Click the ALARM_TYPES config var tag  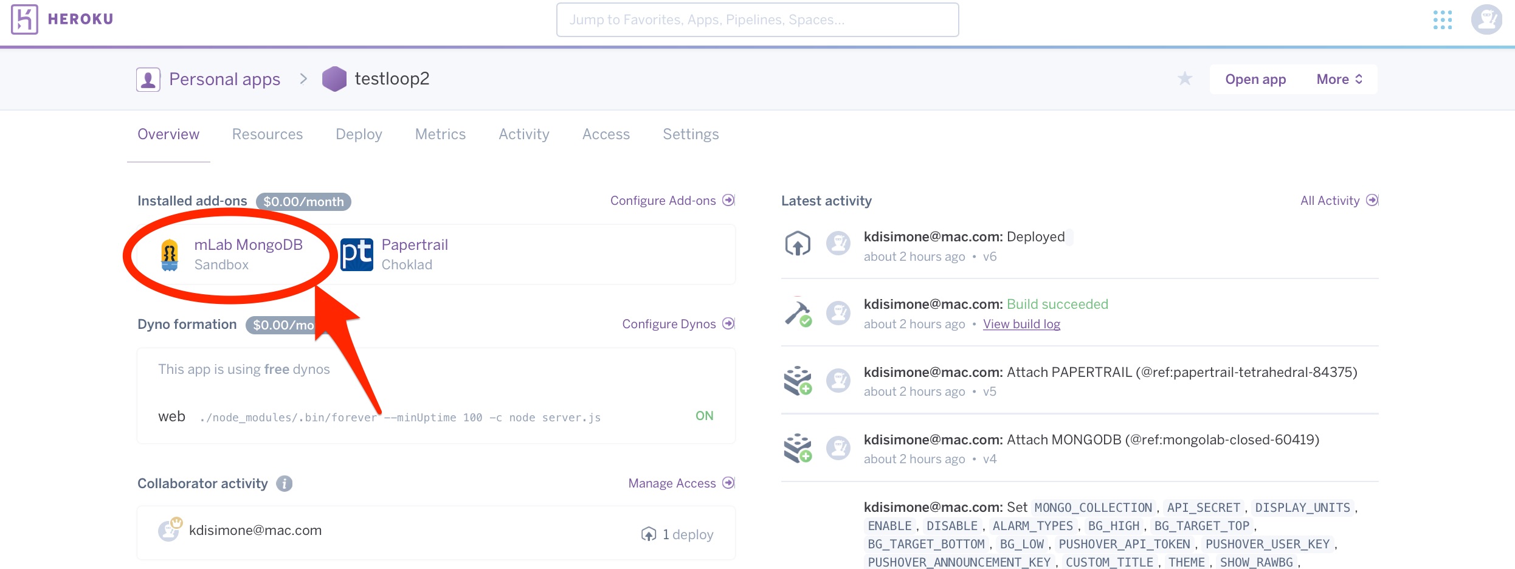[1032, 526]
